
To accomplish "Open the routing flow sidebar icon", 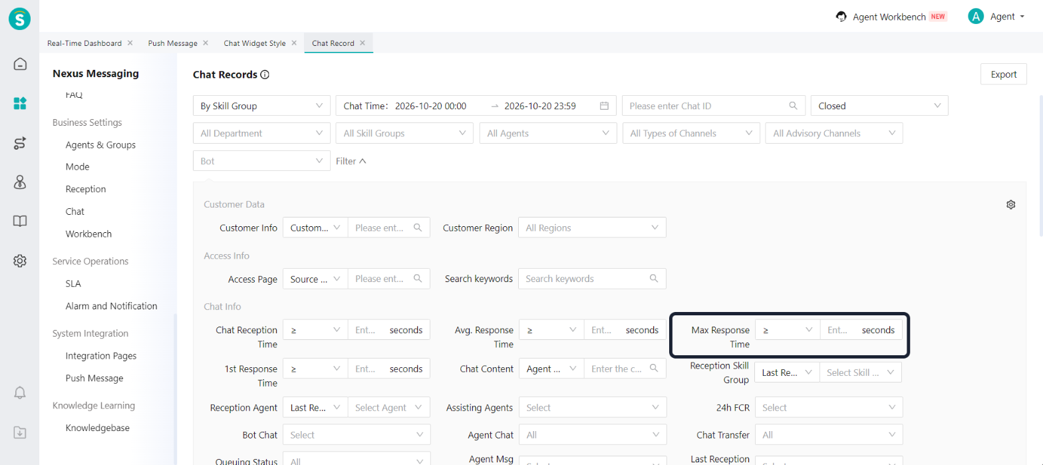I will [20, 143].
